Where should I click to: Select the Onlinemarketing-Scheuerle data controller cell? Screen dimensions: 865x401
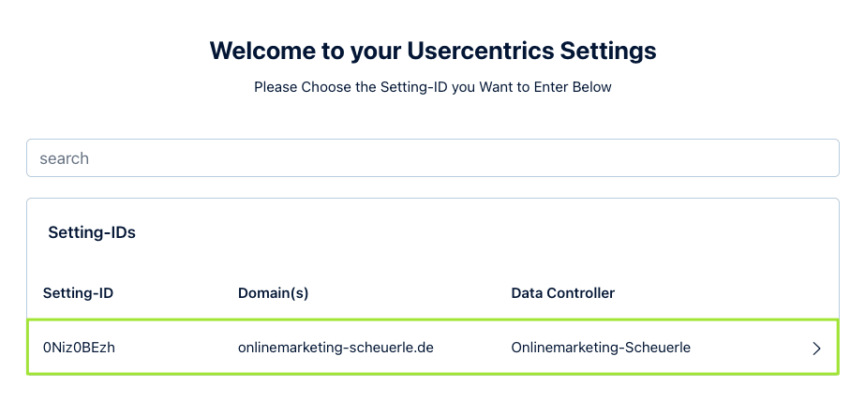[x=601, y=348]
